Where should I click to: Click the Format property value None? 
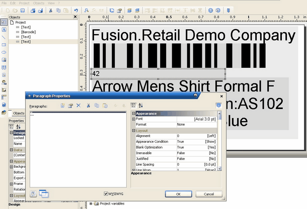click(x=197, y=124)
